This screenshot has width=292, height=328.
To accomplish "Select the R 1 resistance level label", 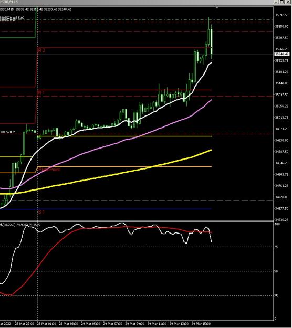I will [41, 93].
